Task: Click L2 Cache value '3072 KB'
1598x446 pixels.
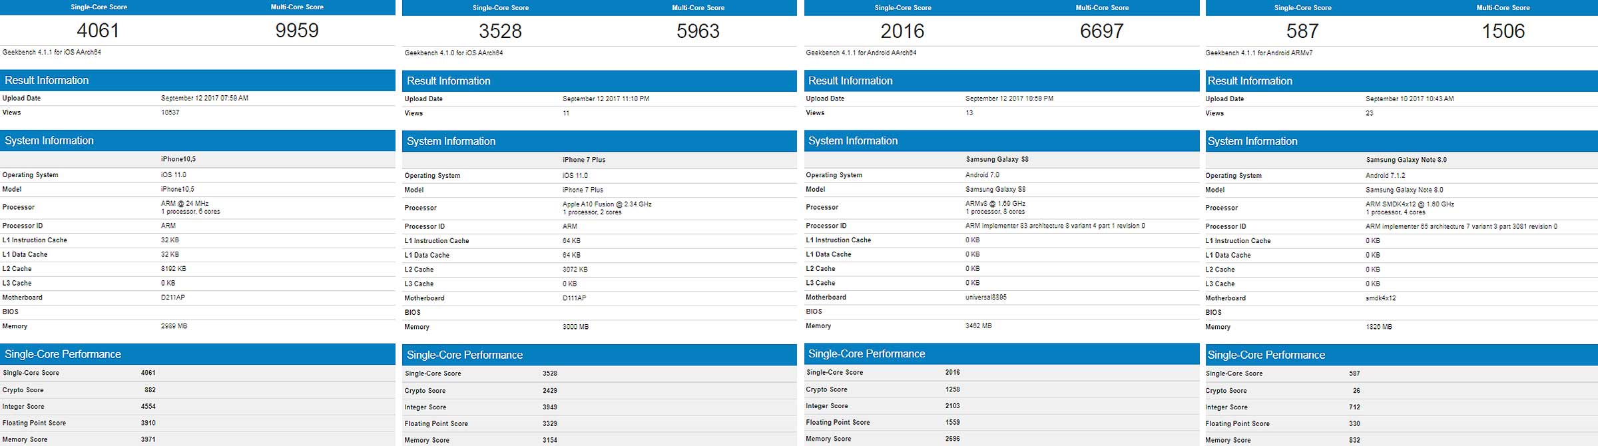Action: [575, 270]
